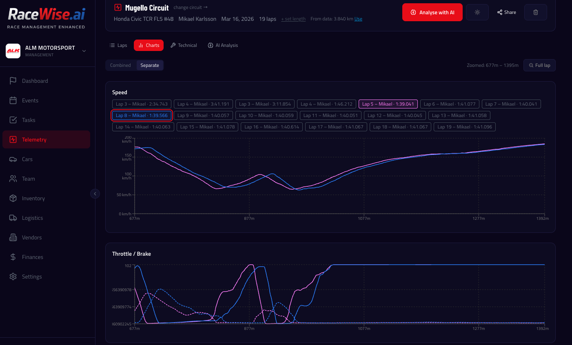Click change circuit selector
The height and width of the screenshot is (345, 572).
pos(190,7)
